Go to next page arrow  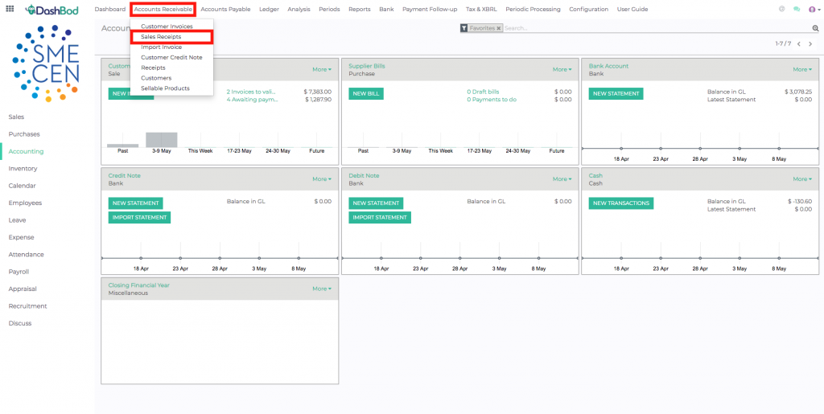click(810, 44)
